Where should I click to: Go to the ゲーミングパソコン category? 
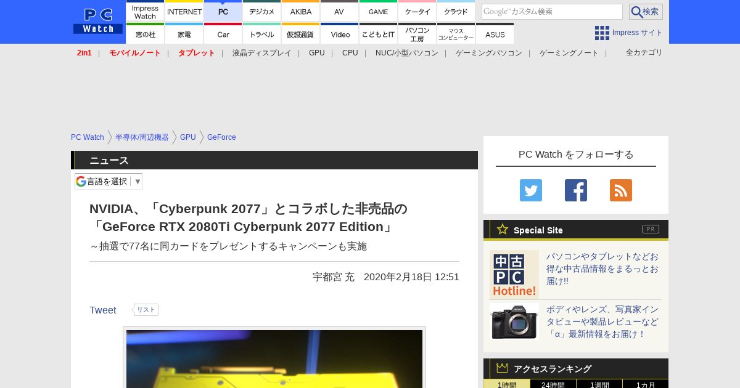tap(489, 53)
